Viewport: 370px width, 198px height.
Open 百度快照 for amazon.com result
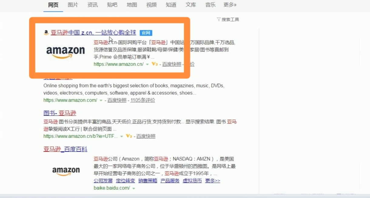pos(117,100)
